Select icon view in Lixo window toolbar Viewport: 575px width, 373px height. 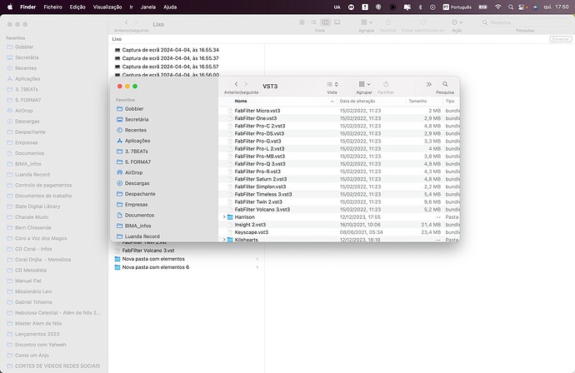(302, 22)
